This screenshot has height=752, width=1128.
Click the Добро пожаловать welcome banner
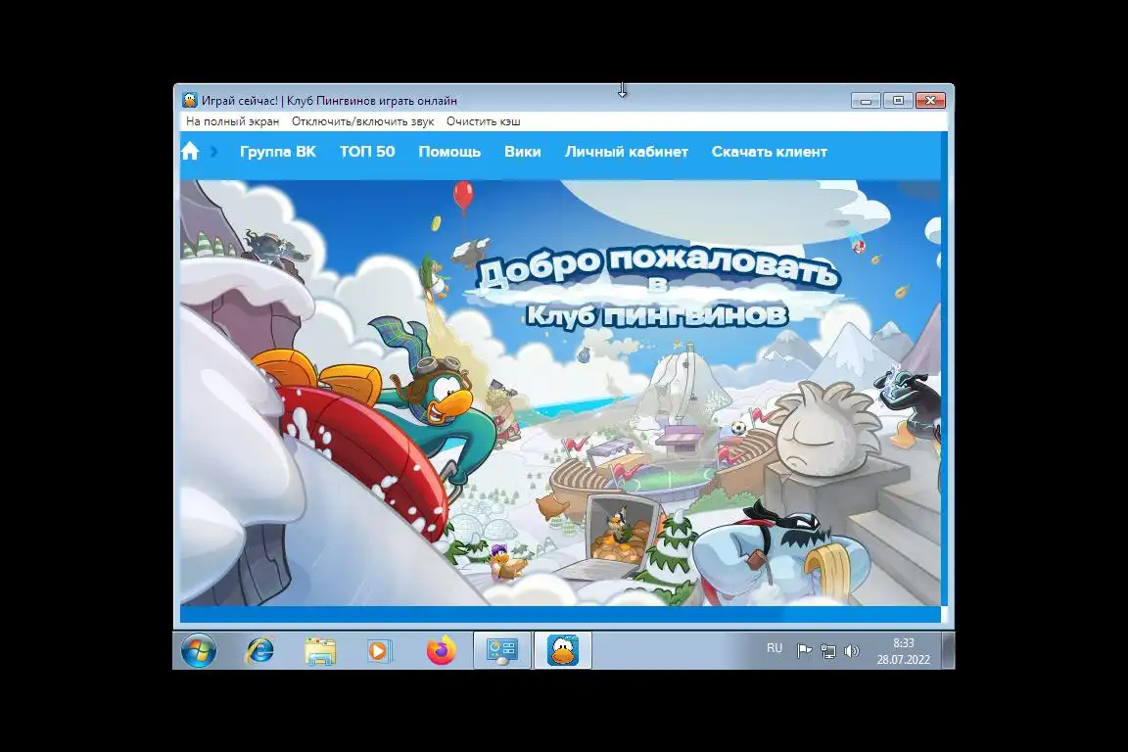(656, 288)
